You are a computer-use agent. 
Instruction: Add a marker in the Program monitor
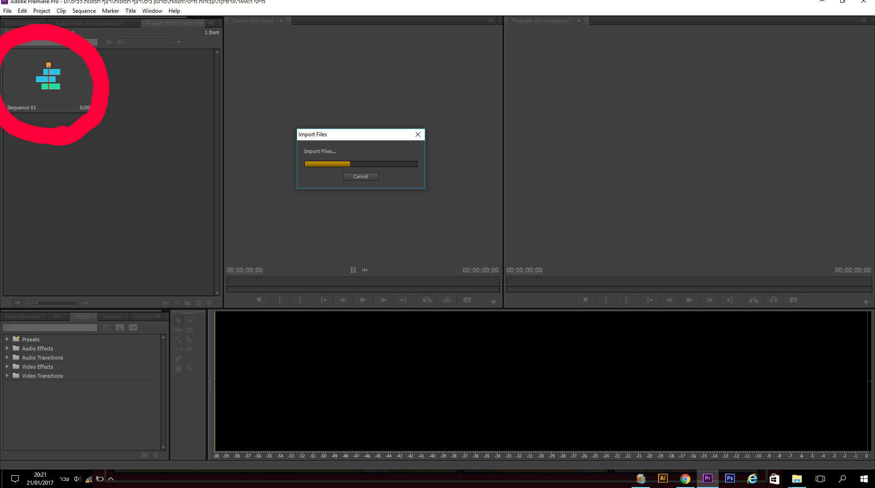(x=585, y=300)
